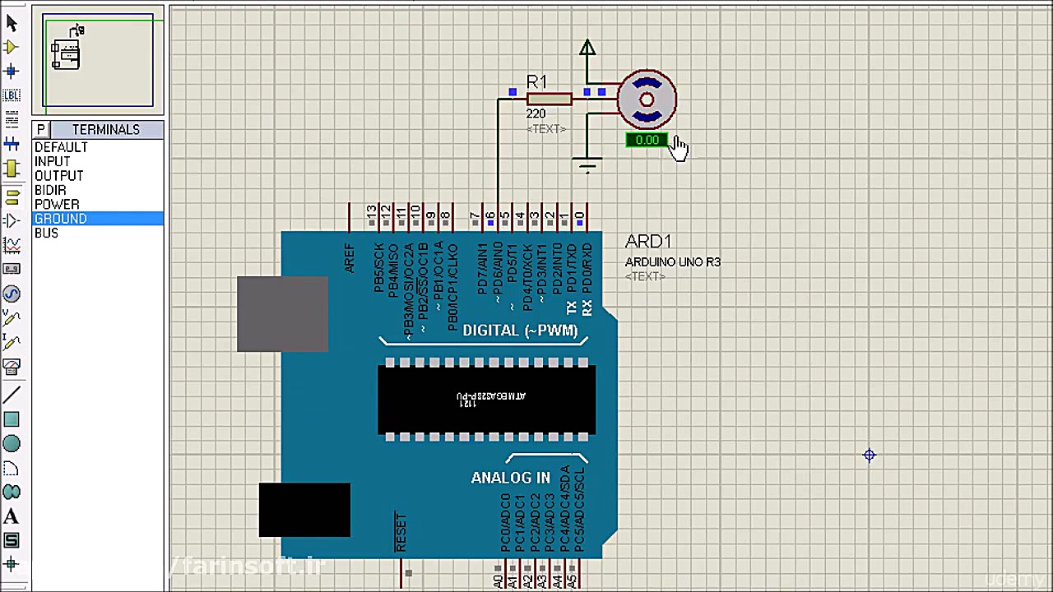Click the P pick device button
Screen dimensions: 1053x592
pos(39,129)
